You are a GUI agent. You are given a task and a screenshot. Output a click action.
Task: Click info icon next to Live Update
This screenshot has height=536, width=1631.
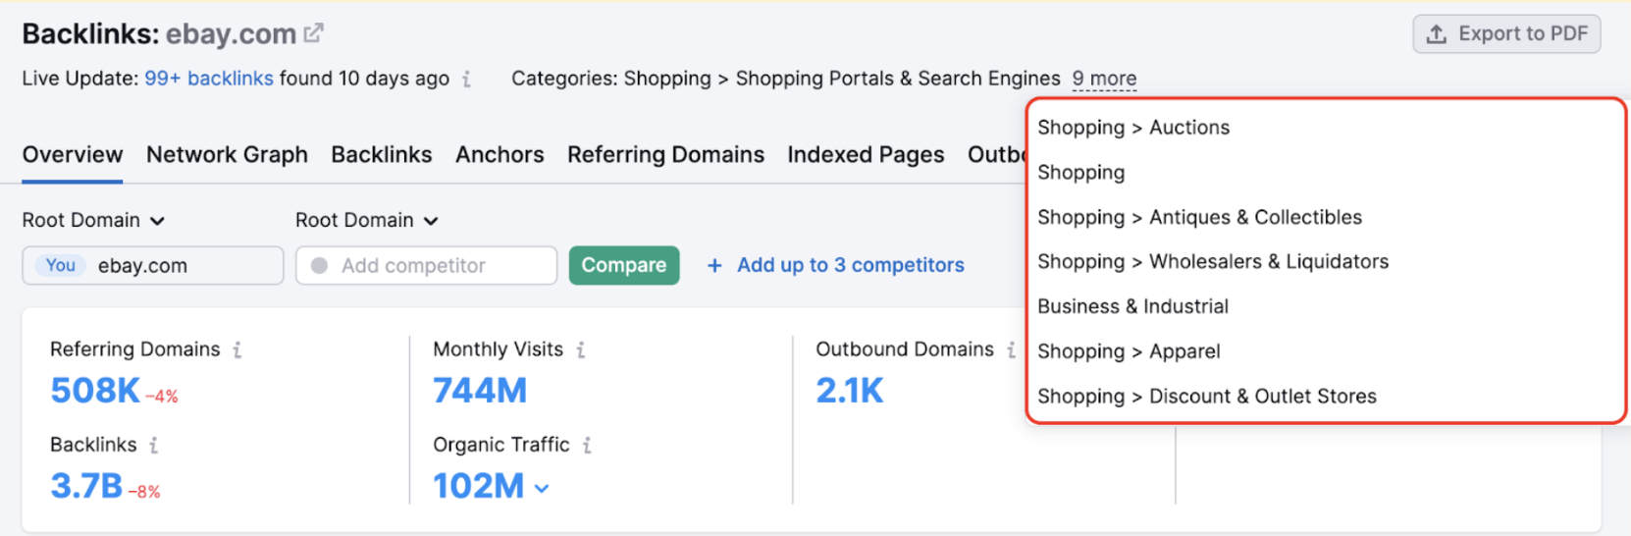click(x=466, y=79)
